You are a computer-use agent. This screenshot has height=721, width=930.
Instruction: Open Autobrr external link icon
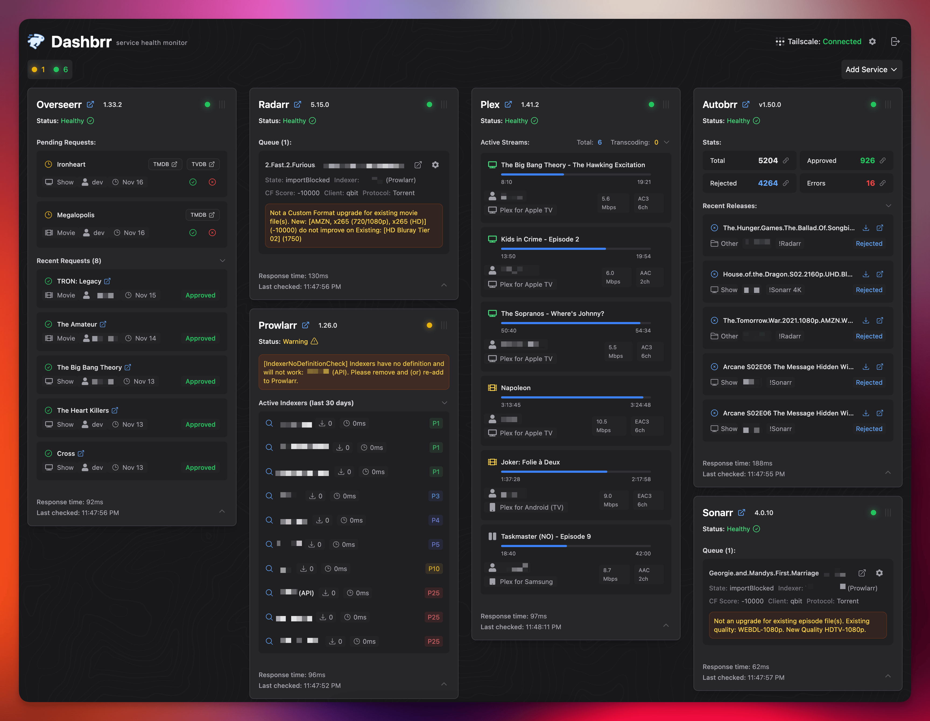746,104
